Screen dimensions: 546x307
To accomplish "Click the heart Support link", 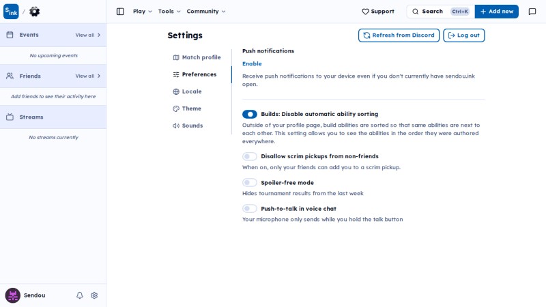I will click(378, 12).
